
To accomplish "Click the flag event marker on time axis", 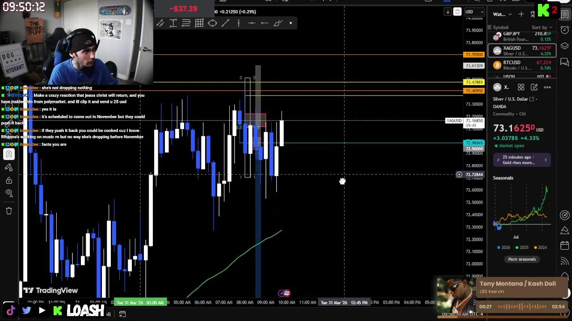I will [286, 293].
